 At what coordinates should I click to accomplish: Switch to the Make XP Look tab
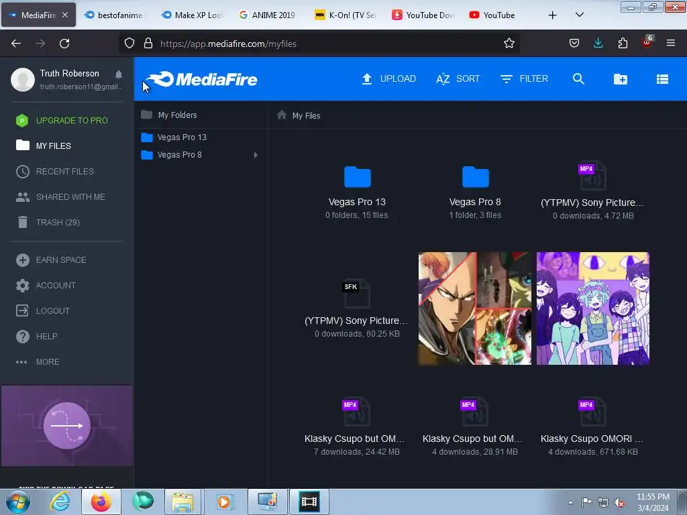192,15
